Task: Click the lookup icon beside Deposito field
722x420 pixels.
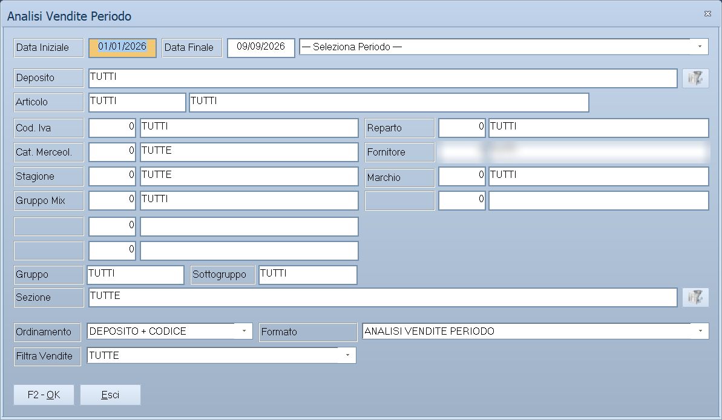Action: coord(695,78)
